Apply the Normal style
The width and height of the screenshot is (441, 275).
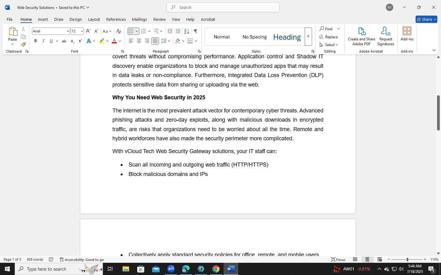pos(222,37)
